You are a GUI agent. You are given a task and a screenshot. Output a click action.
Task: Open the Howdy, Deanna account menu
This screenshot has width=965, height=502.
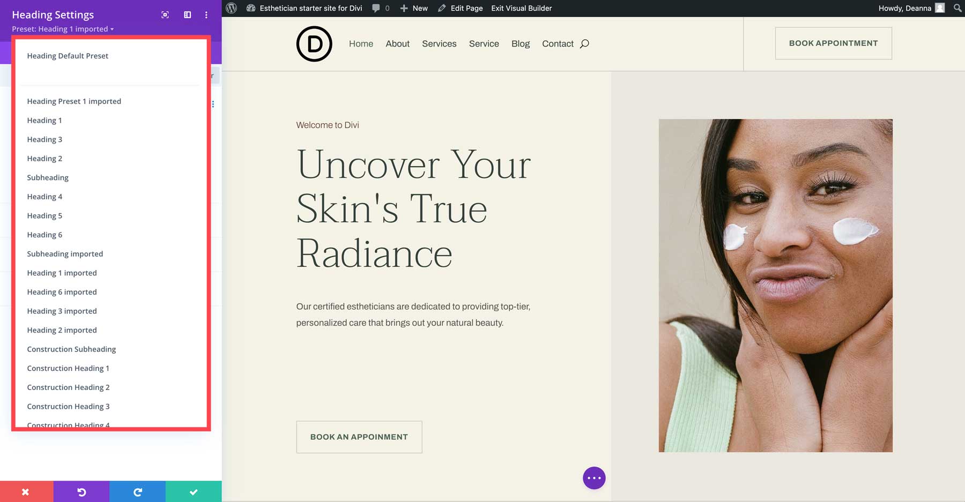point(910,8)
